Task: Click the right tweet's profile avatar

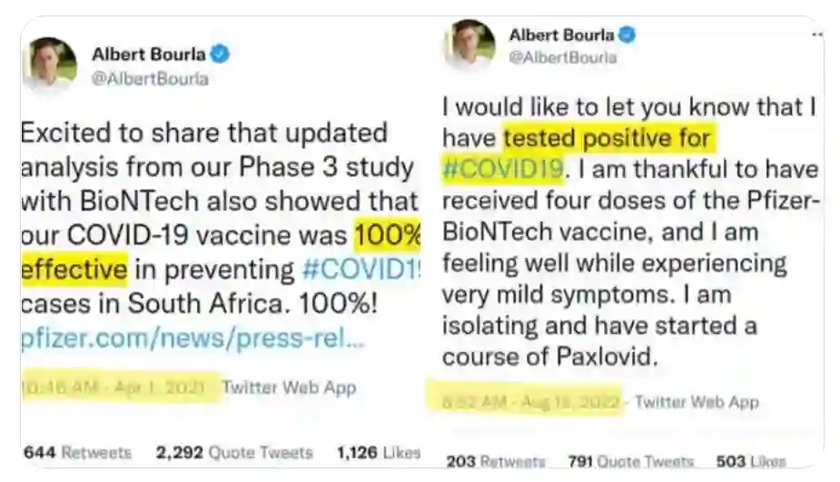Action: [x=470, y=45]
